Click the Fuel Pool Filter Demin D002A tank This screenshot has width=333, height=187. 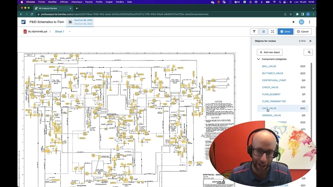click(56, 84)
